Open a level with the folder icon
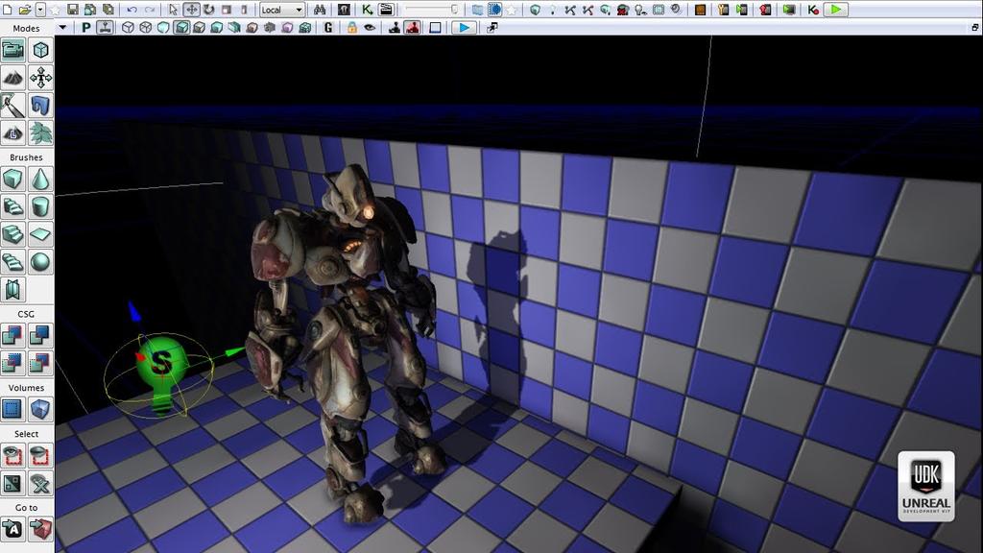 click(24, 10)
